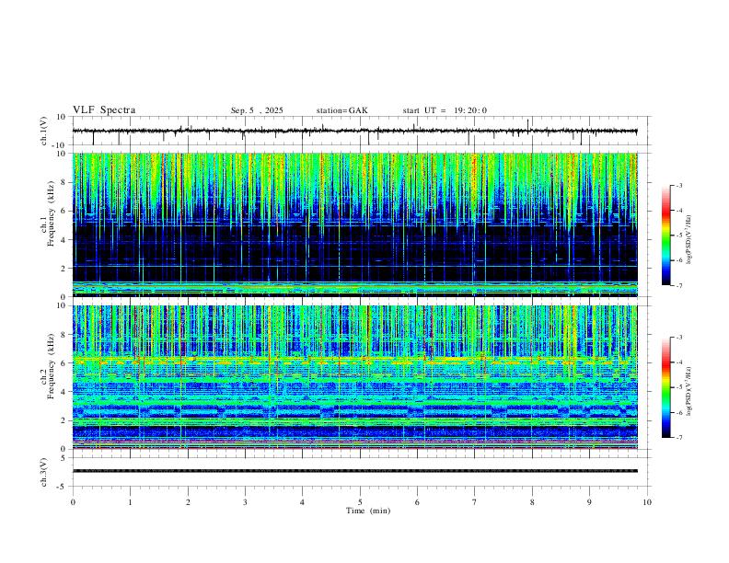729x563 pixels.
Task: Click the "station=GAK" header label
Action: point(341,110)
